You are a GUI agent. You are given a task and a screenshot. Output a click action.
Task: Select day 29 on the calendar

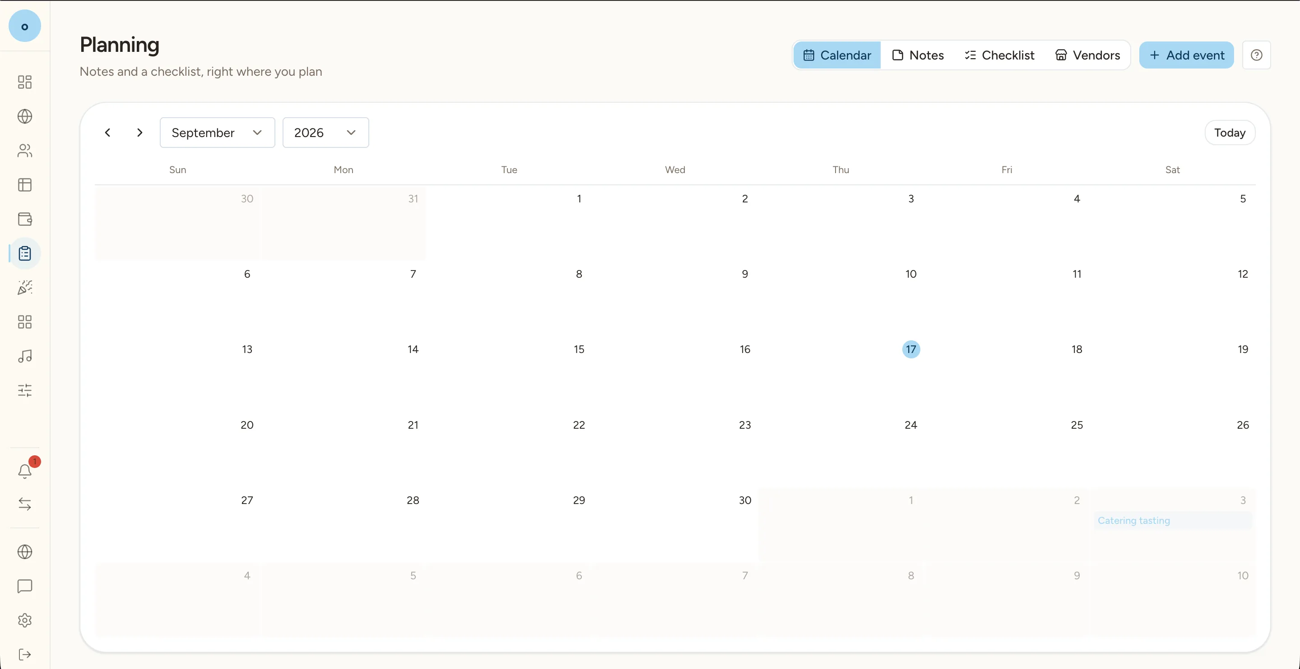pyautogui.click(x=579, y=500)
